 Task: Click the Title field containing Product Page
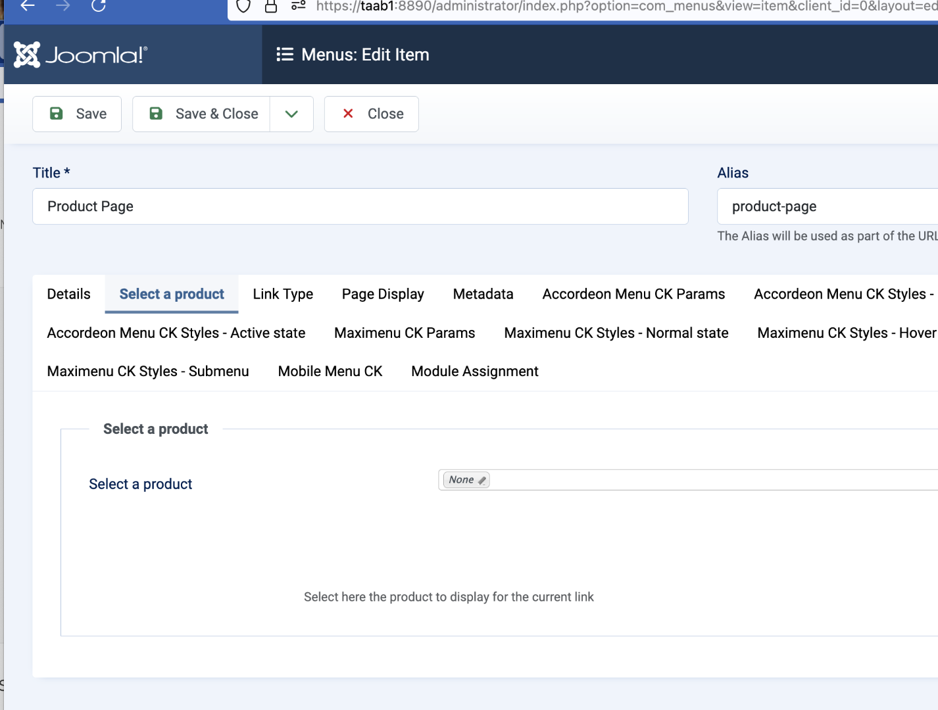click(360, 206)
